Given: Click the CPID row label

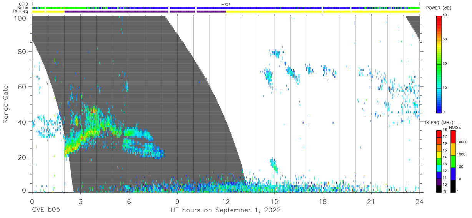Looking at the screenshot, I should [24, 4].
